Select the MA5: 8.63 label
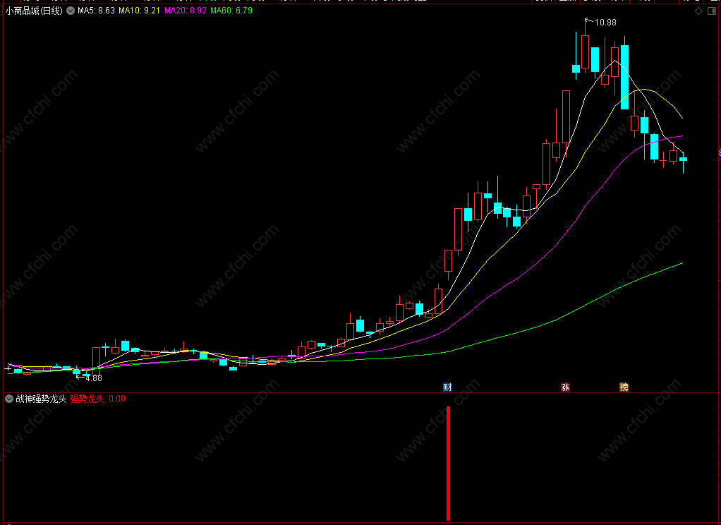Image resolution: width=721 pixels, height=525 pixels. tap(96, 11)
